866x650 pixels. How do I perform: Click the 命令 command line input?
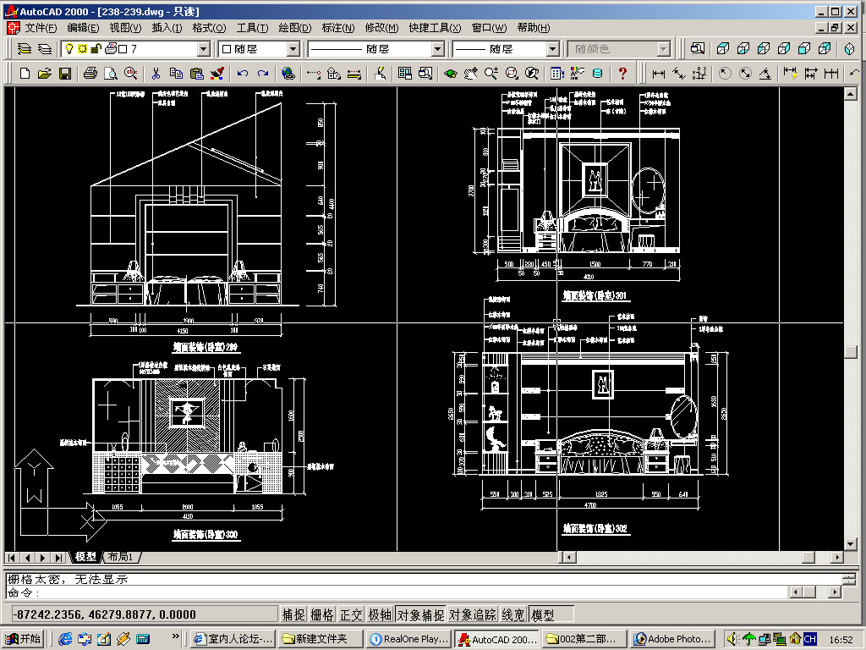[x=396, y=592]
